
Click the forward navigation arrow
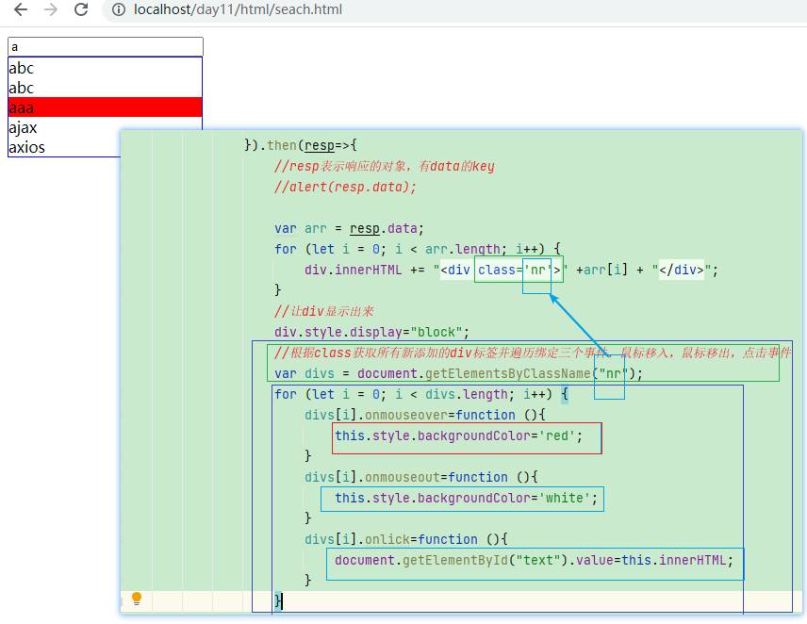(x=51, y=12)
